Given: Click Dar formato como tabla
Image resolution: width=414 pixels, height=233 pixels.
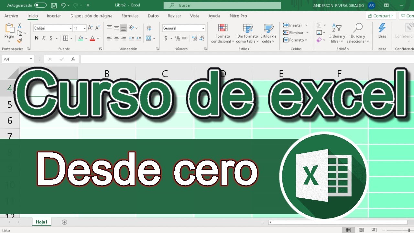Looking at the screenshot, I should click(x=247, y=33).
